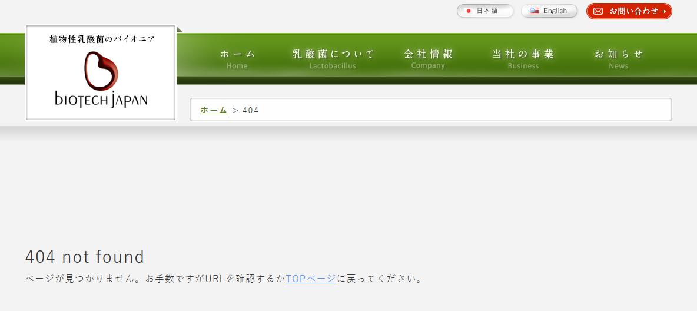Click the 404 breadcrumb text

[x=251, y=110]
